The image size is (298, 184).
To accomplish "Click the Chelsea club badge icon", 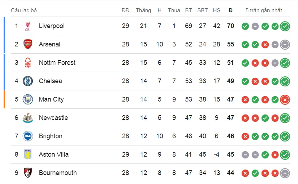I will click(x=28, y=81).
